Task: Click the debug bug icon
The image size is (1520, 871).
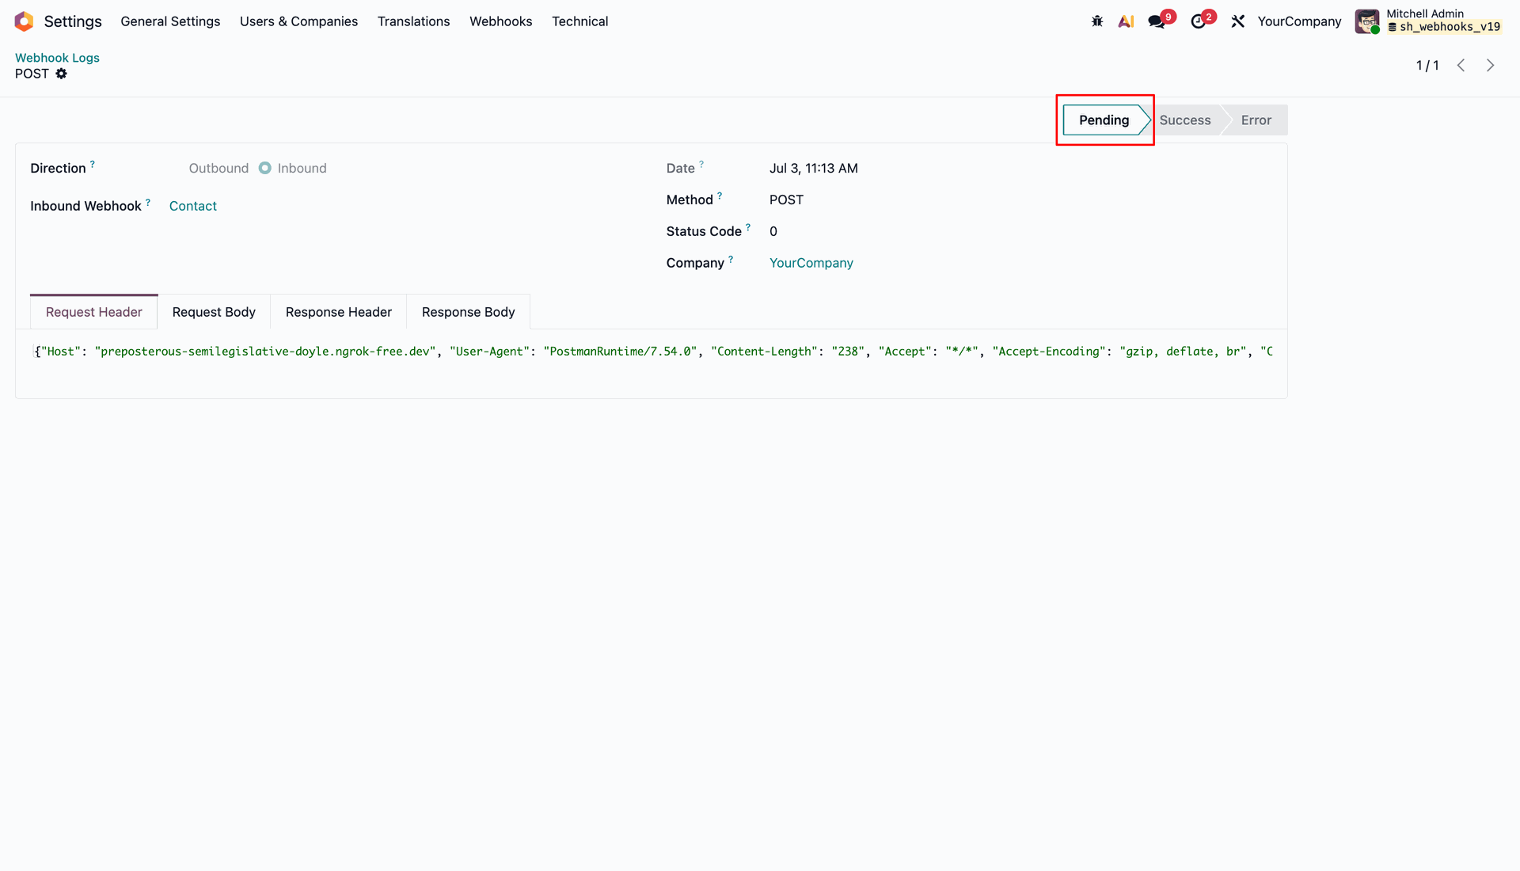Action: 1097,21
